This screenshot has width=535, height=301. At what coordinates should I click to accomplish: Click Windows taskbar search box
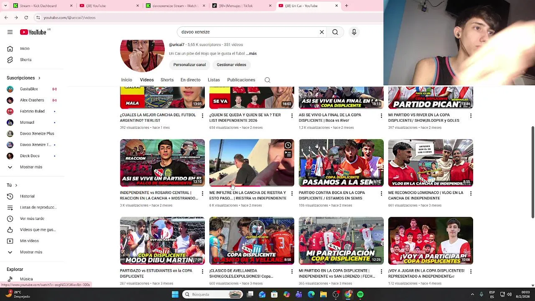pyautogui.click(x=213, y=294)
